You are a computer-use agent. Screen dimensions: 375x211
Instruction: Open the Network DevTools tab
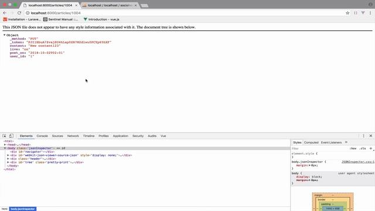[73, 136]
